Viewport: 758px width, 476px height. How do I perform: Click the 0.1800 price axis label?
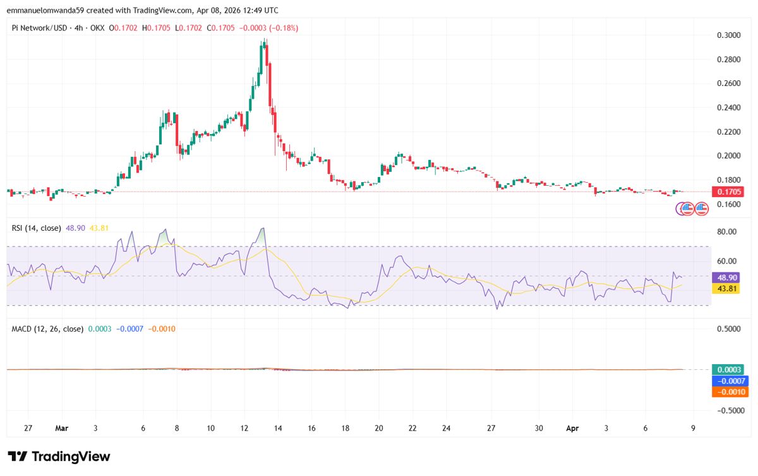[x=728, y=180]
